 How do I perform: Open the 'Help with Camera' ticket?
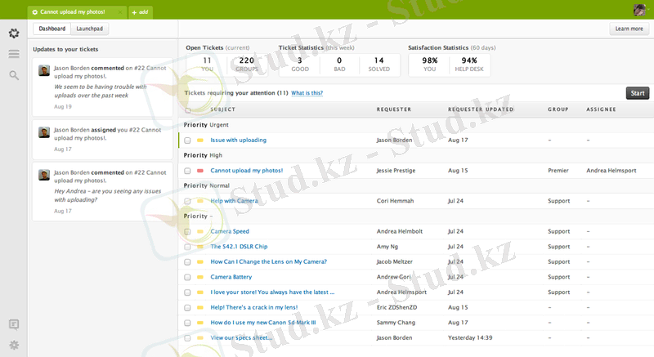(x=234, y=201)
